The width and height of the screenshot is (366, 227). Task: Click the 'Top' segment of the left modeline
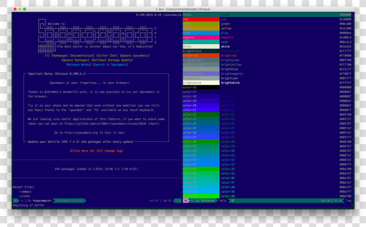pos(178,200)
